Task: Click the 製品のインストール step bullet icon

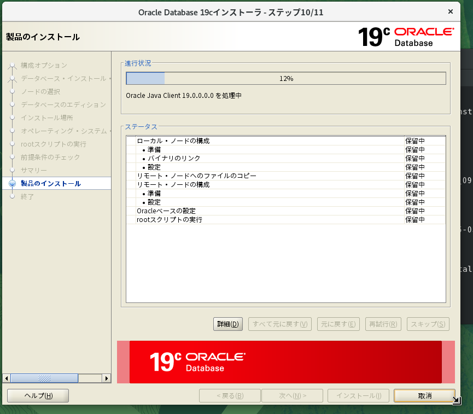Action: (x=13, y=183)
